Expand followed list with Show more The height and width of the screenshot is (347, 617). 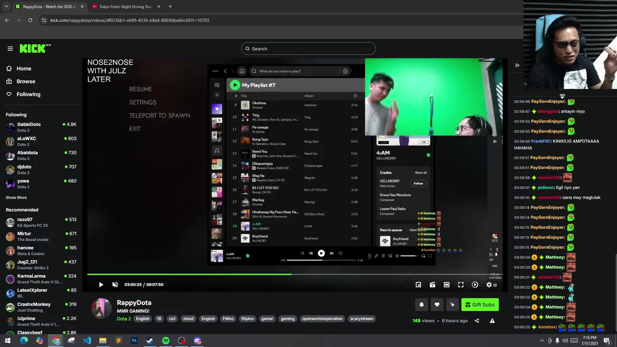click(x=16, y=198)
